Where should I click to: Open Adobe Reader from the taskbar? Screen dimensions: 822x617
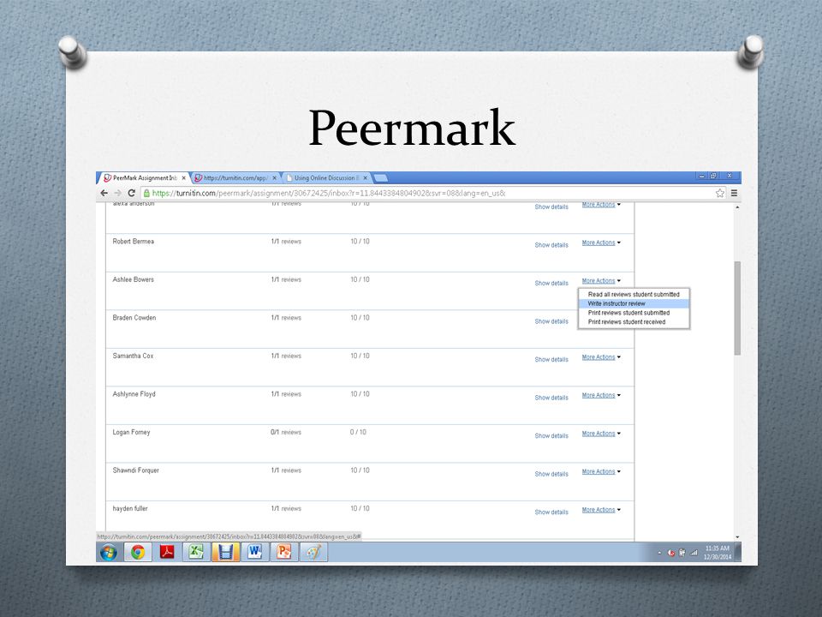click(167, 553)
